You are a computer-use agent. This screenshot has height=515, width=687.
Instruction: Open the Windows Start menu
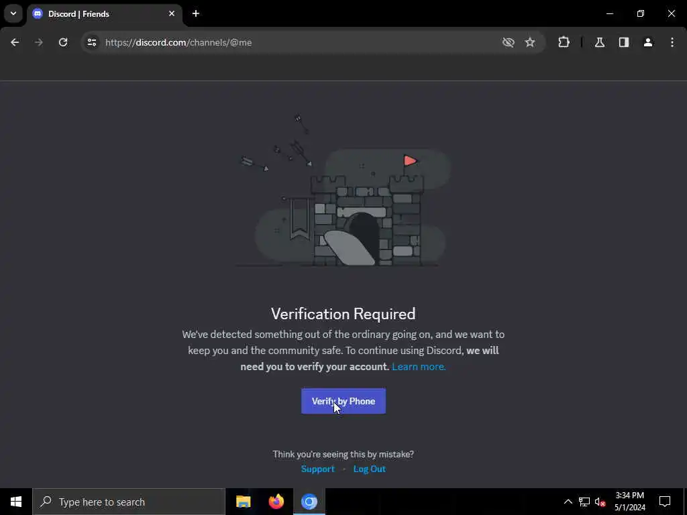(x=16, y=502)
